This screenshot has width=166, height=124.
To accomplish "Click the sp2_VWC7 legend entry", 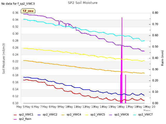I will pyautogui.click(x=143, y=115).
